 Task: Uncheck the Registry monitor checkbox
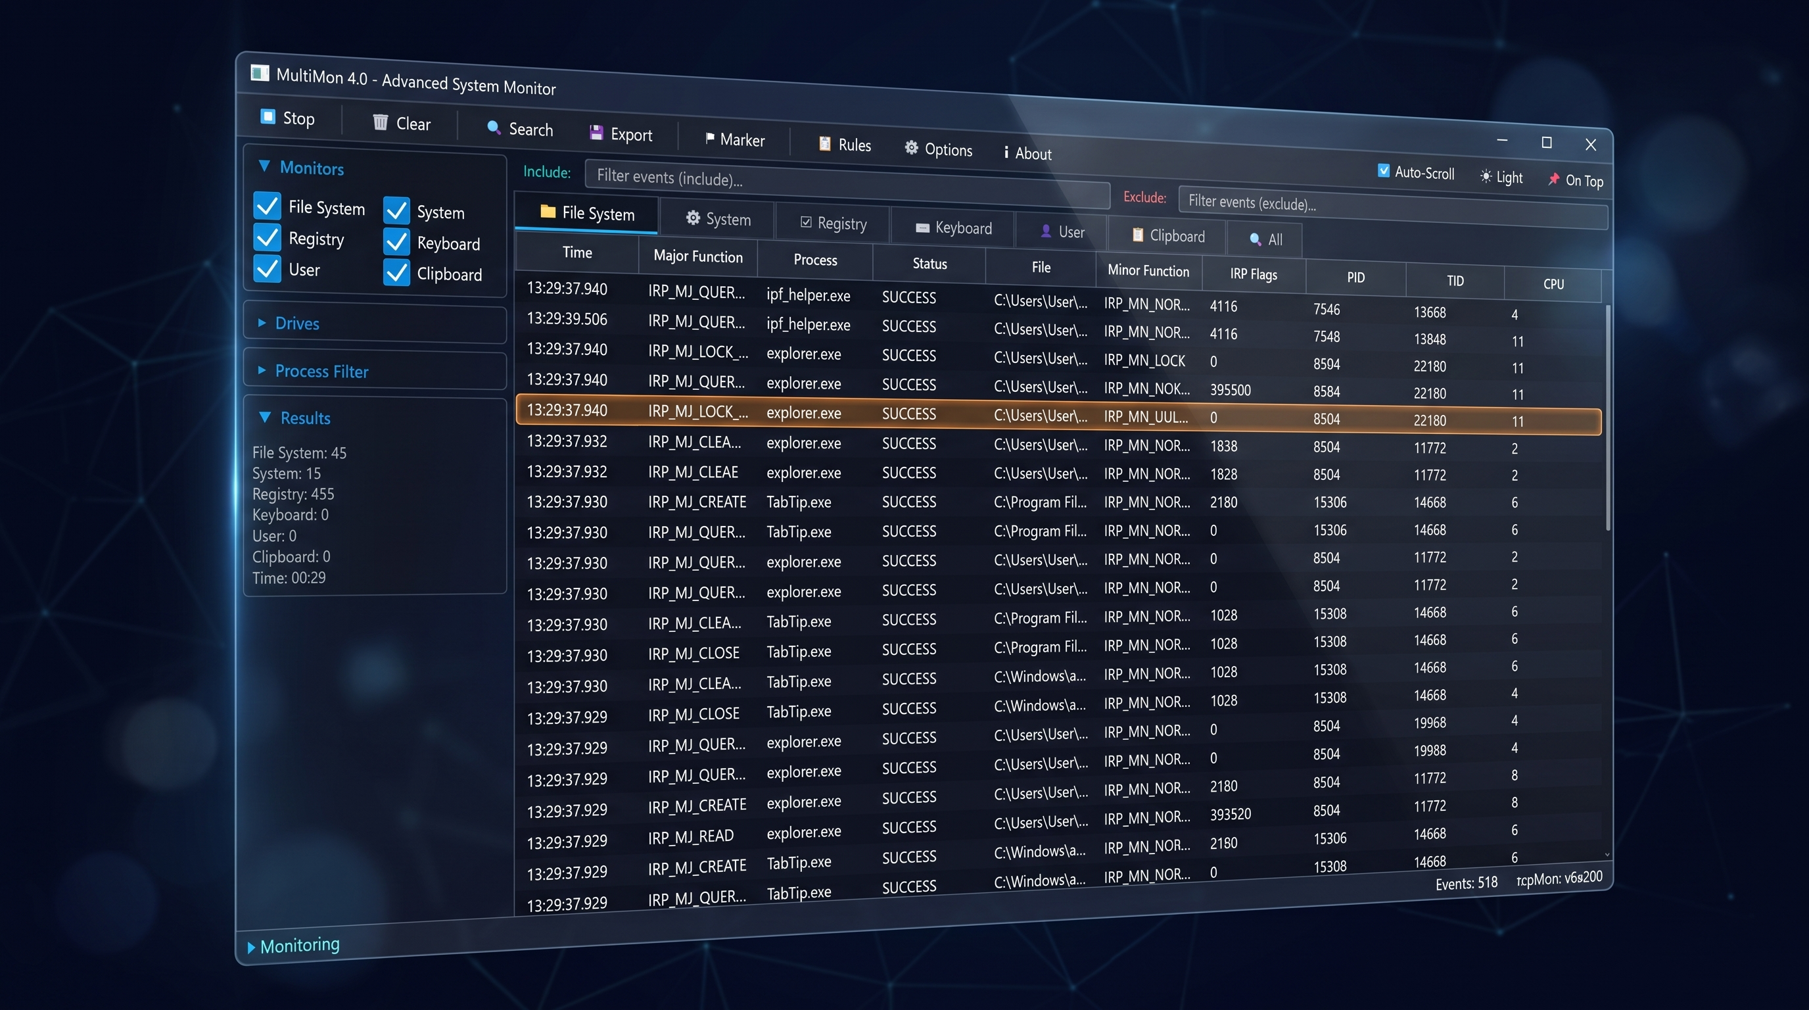pyautogui.click(x=267, y=237)
